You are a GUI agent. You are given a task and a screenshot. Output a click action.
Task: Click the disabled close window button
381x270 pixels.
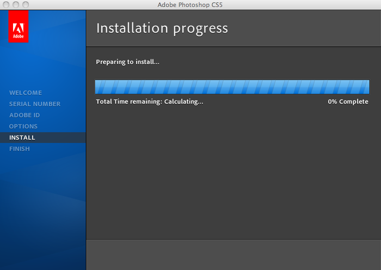(6, 4)
